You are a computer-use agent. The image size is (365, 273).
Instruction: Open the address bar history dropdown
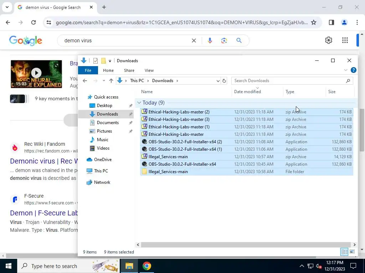tap(218, 81)
